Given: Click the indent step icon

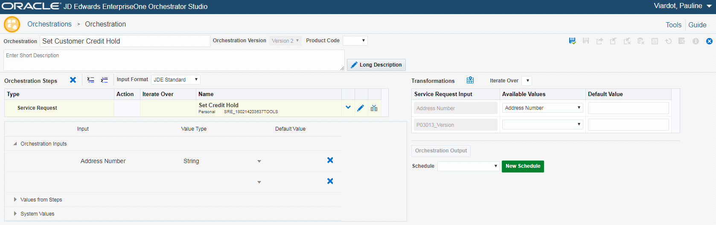Looking at the screenshot, I should pos(104,80).
